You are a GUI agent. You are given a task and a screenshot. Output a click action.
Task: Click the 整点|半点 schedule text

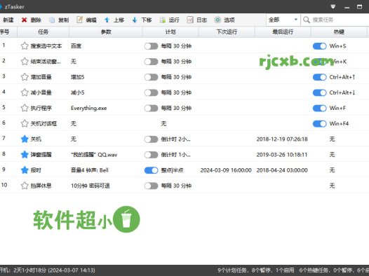point(172,170)
